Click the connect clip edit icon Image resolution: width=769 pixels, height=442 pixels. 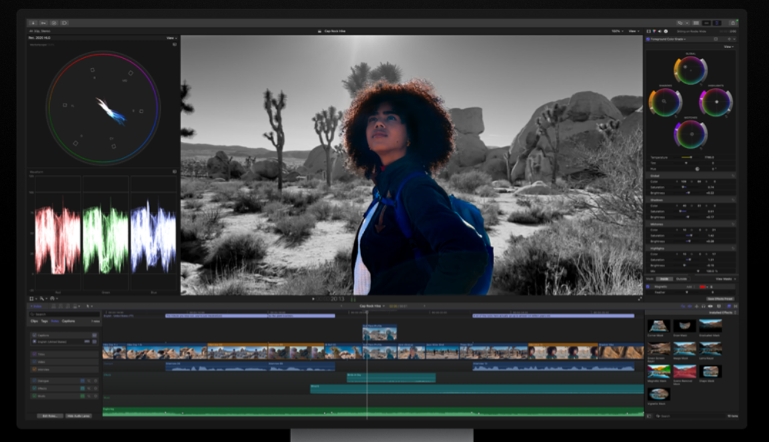click(x=53, y=306)
